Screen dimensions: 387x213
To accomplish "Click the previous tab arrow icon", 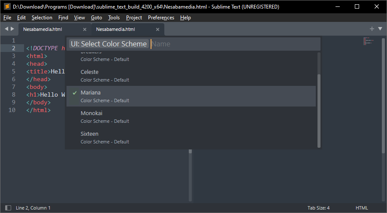I will tap(6, 29).
